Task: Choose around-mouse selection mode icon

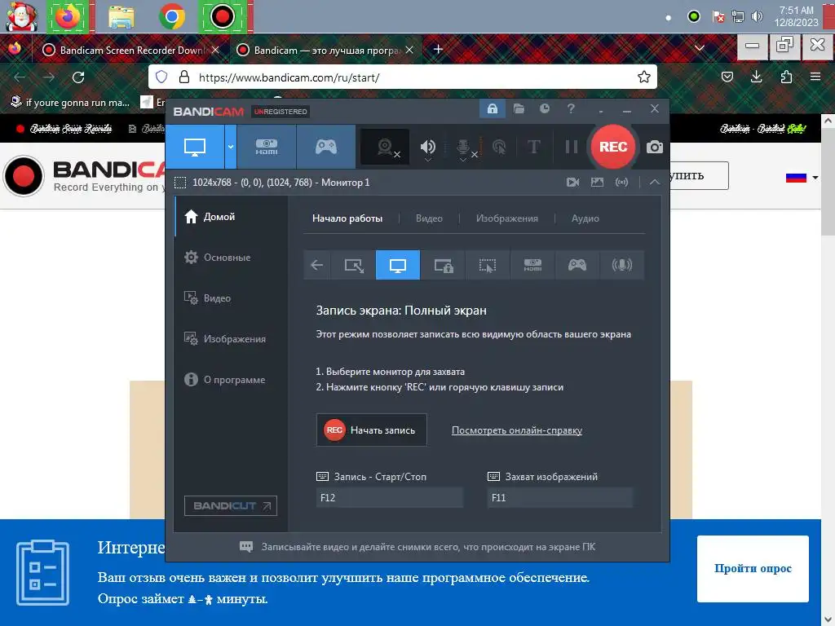Action: 488,265
